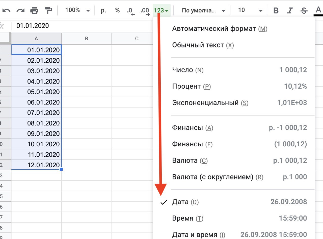Toggle italic formatting
323x239 pixels.
290,11
